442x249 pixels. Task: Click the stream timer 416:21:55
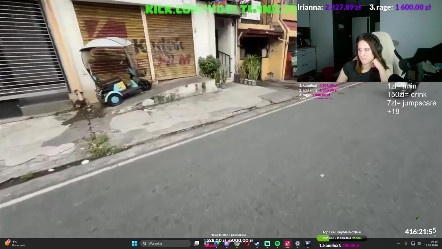coord(421,231)
